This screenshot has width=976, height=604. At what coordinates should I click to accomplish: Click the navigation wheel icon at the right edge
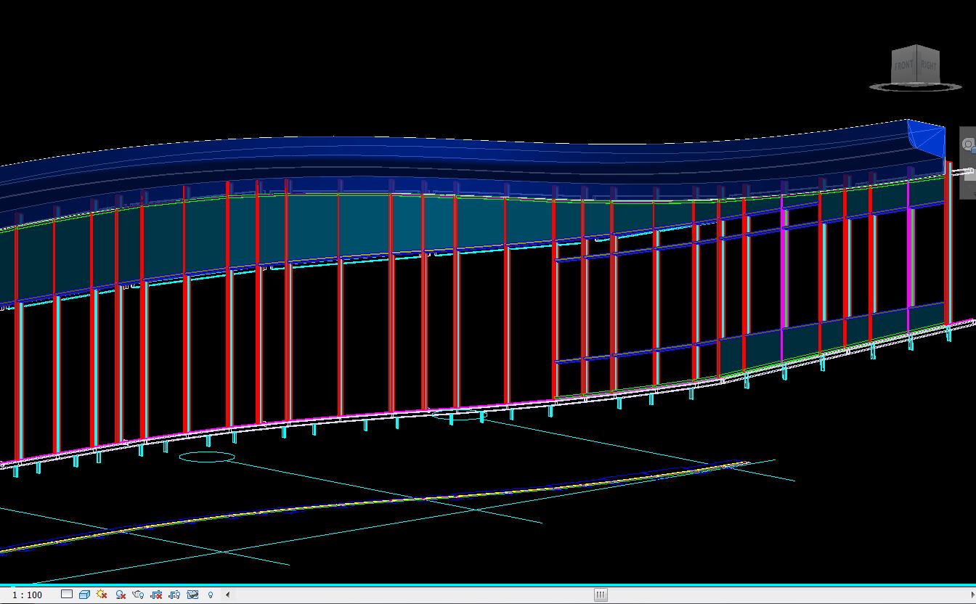click(969, 144)
